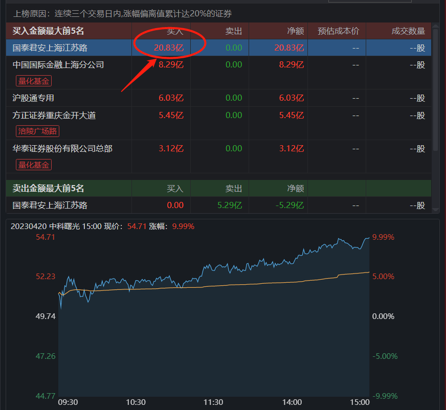Click the 3.12亿 net amount cell

291,148
